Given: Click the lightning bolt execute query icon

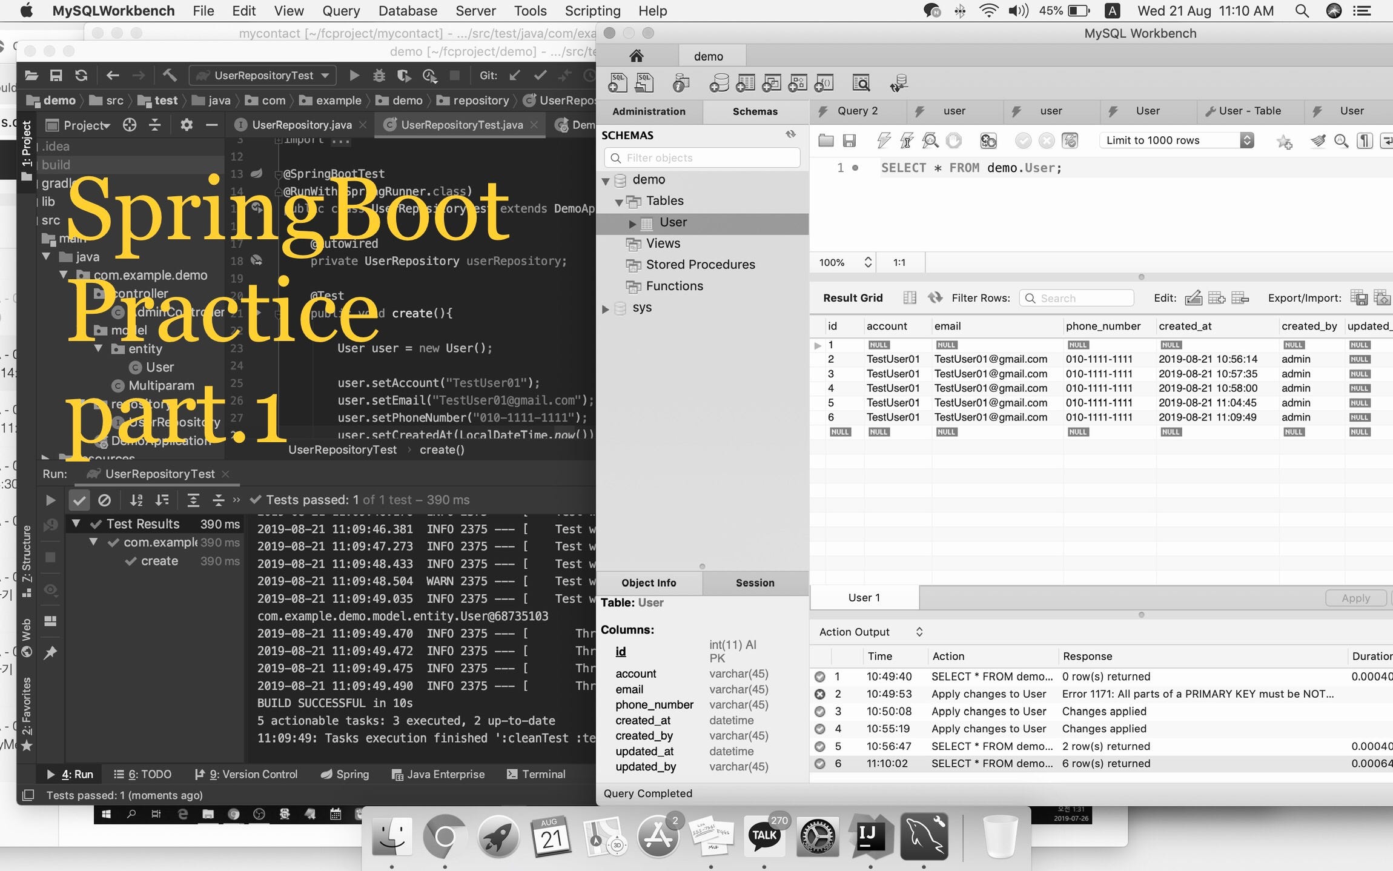Looking at the screenshot, I should pos(884,141).
